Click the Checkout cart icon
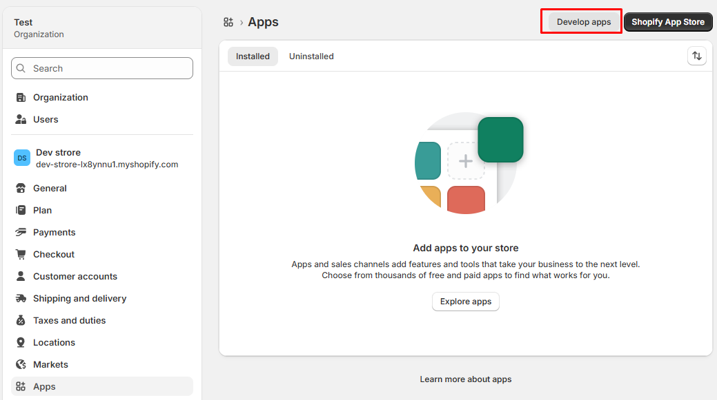Viewport: 717px width, 400px height. [x=21, y=255]
